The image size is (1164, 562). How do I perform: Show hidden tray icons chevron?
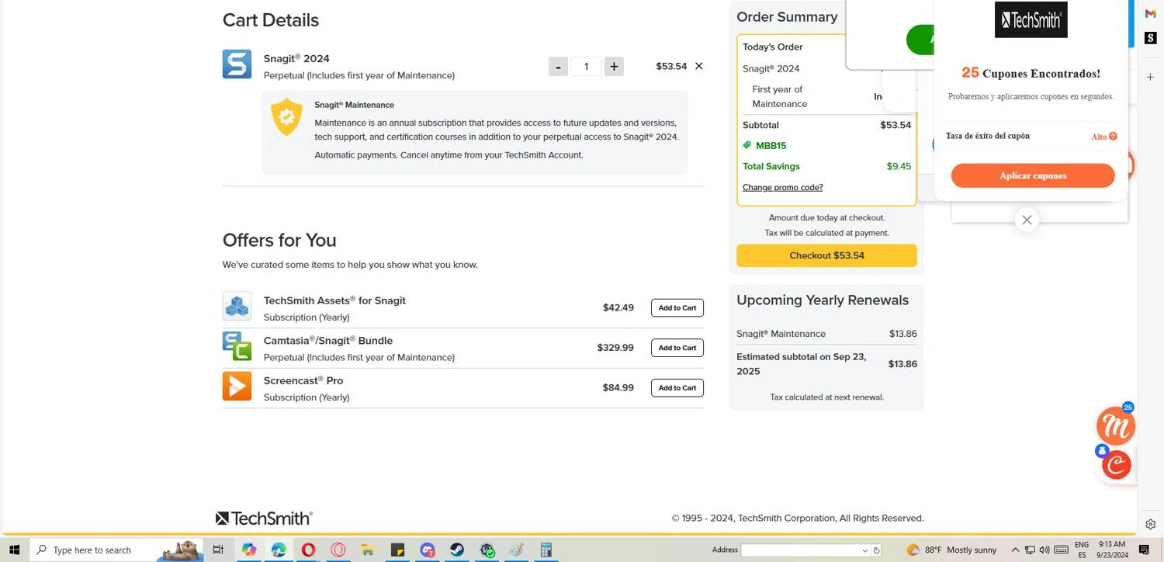(x=1015, y=550)
